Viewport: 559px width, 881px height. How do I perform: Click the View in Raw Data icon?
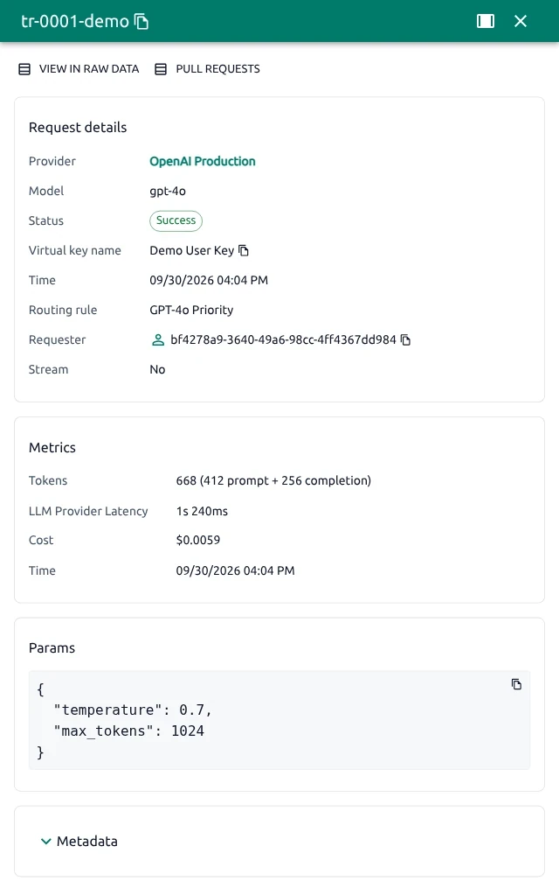[24, 69]
